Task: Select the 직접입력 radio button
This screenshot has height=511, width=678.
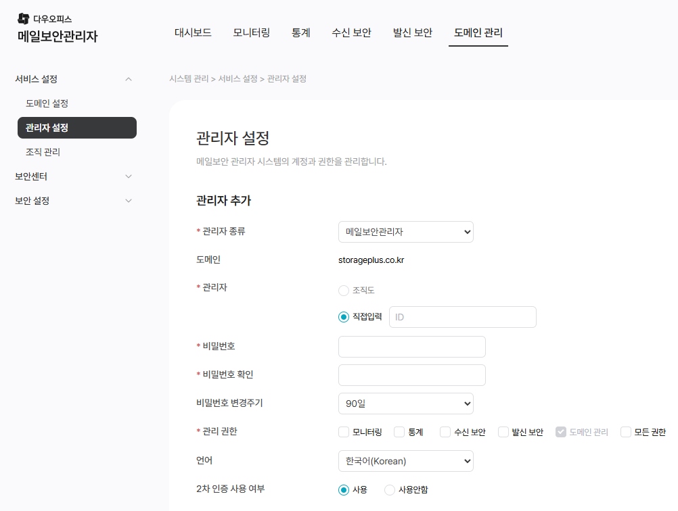Action: pos(344,316)
